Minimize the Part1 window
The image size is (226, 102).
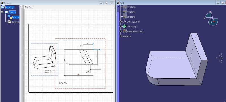(x=218, y=3)
